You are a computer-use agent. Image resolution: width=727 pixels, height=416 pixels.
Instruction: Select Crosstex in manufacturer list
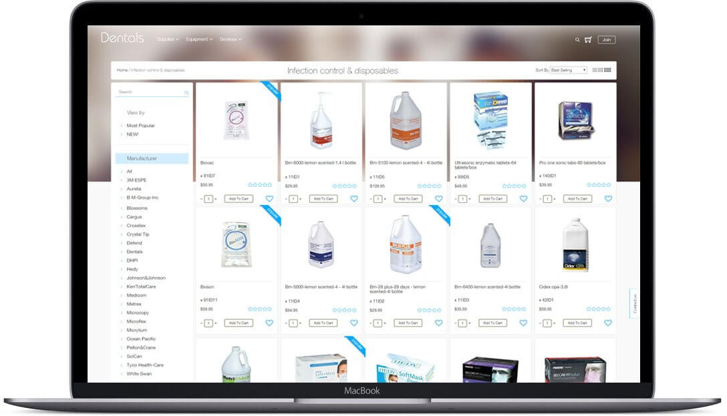pyautogui.click(x=136, y=226)
